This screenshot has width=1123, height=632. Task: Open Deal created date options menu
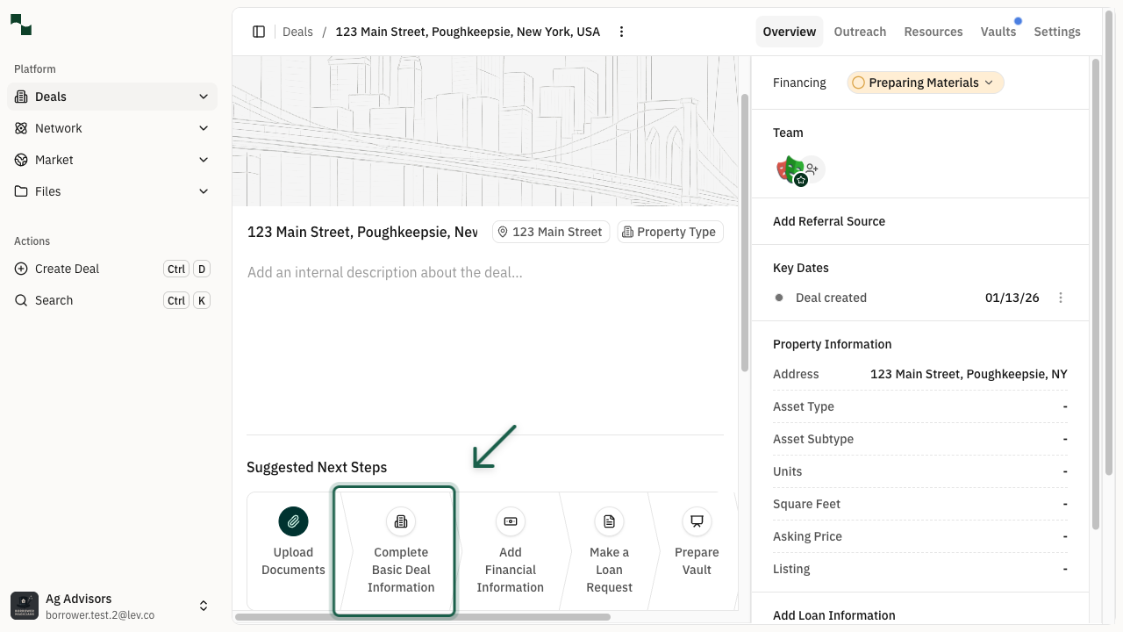click(1061, 298)
